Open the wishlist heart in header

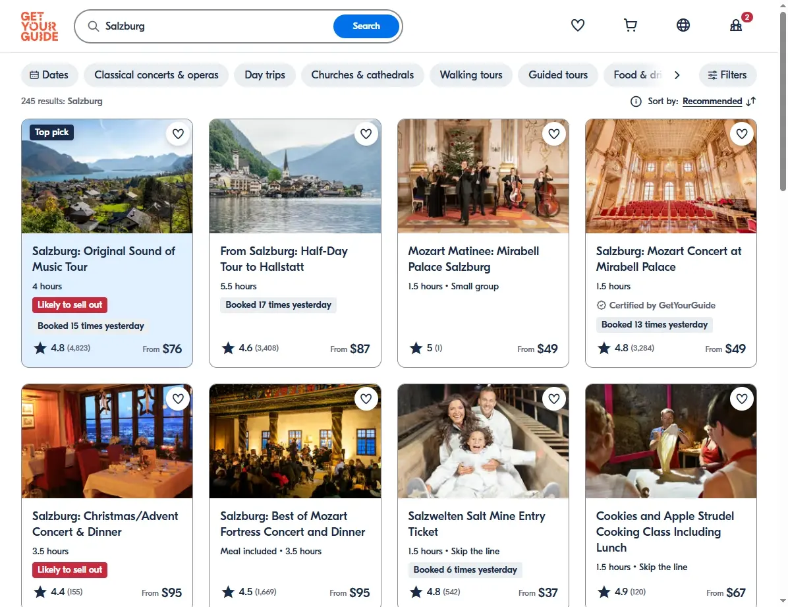pos(577,25)
